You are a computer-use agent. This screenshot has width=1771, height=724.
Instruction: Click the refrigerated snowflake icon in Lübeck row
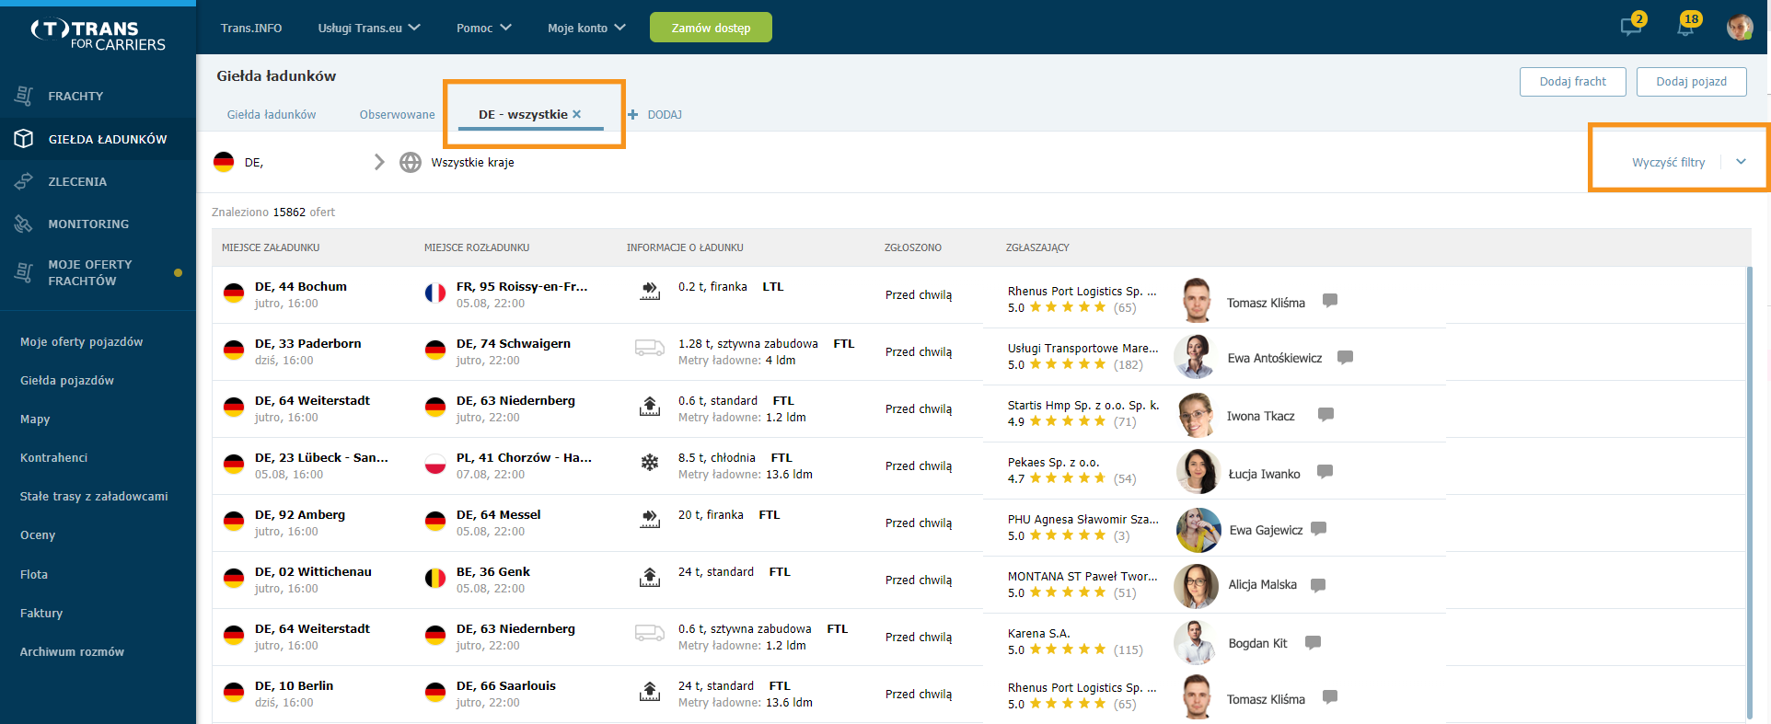pos(650,462)
